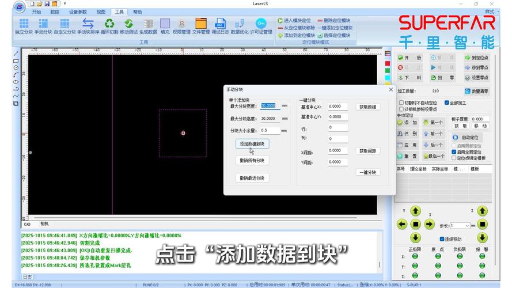Stop XY motion with center square button
This screenshot has height=288, width=512.
coord(415,224)
